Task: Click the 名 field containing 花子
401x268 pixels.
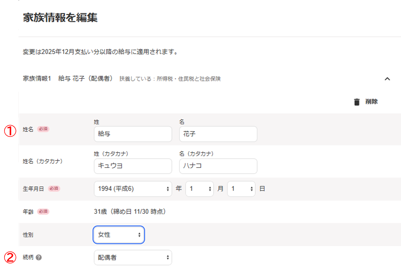Action: click(x=218, y=134)
